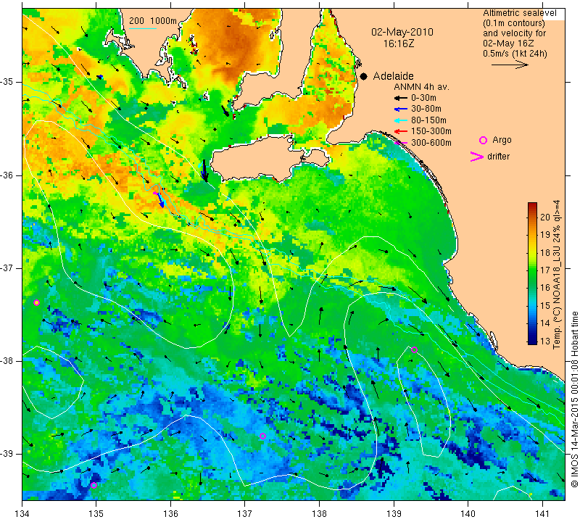Select the magenta 300-600m legend arrow
Viewport: 580px width, 522px height.
coord(401,143)
